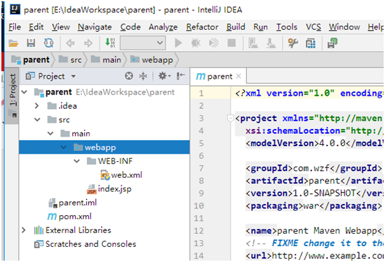Open the Refactor menu

click(202, 27)
